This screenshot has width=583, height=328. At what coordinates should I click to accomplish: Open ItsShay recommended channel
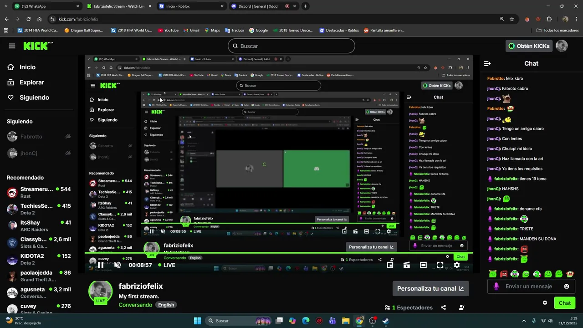coord(39,225)
